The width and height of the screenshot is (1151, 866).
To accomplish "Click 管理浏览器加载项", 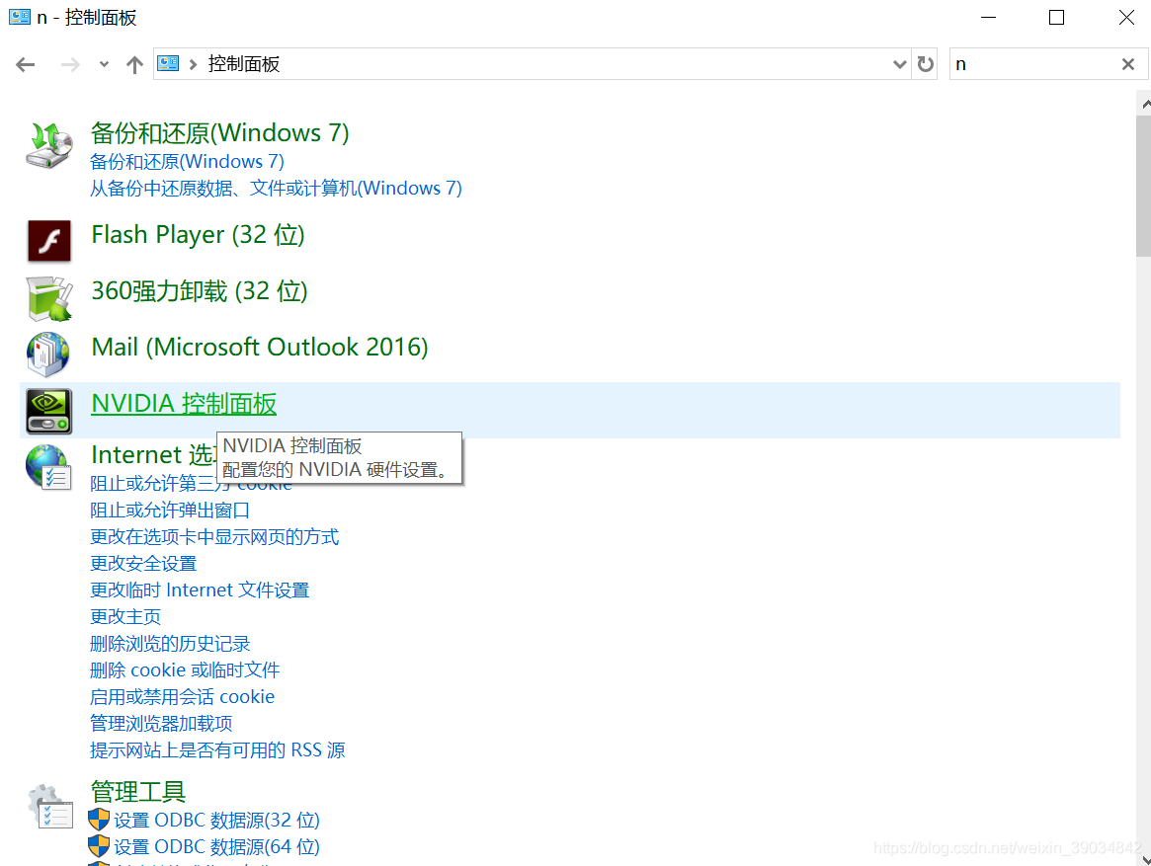I will coord(161,724).
